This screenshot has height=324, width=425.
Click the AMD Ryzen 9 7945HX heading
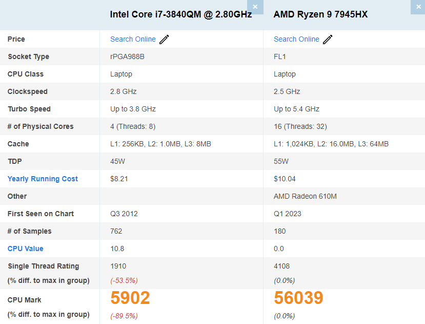click(x=320, y=14)
